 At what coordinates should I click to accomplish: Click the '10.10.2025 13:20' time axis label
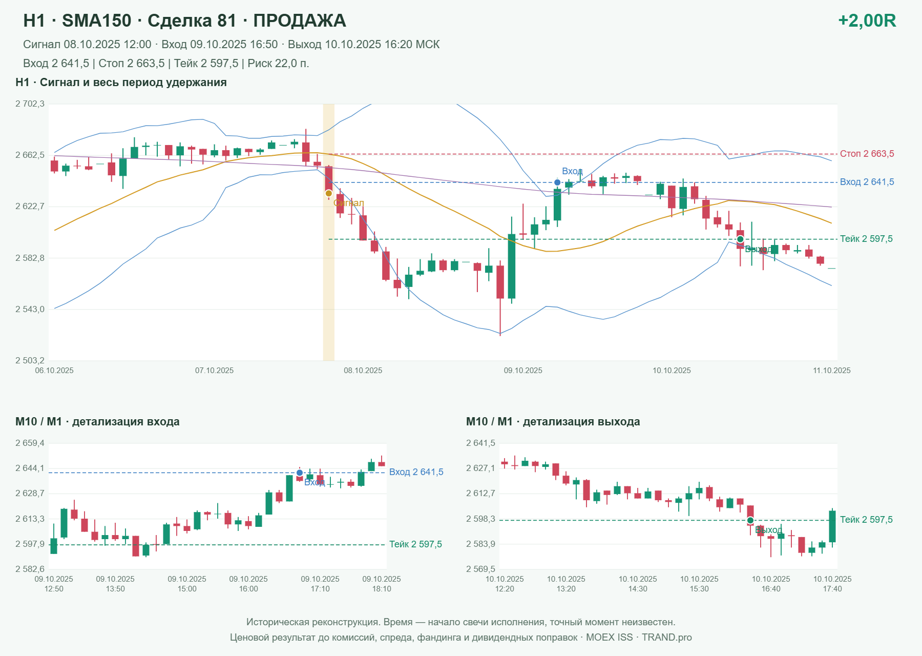[x=566, y=584]
